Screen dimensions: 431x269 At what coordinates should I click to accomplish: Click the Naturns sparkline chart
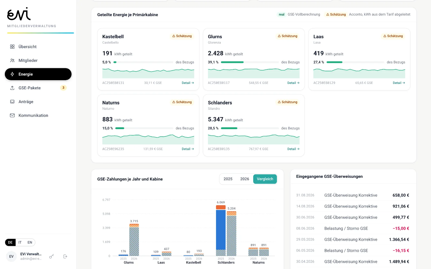pyautogui.click(x=148, y=139)
